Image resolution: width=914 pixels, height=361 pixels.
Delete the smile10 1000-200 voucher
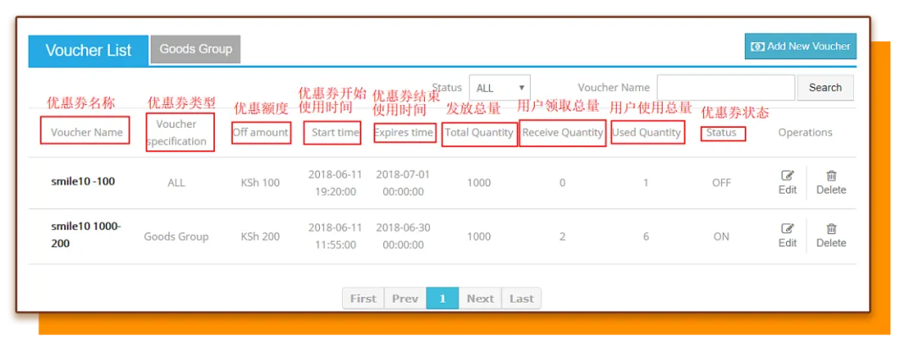(831, 236)
